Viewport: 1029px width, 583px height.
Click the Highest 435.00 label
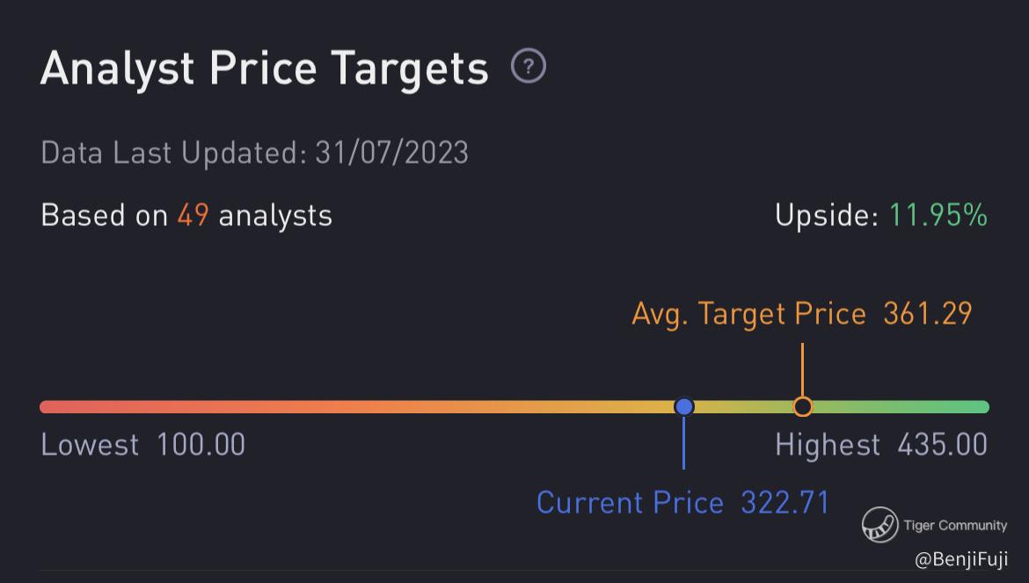click(x=880, y=445)
